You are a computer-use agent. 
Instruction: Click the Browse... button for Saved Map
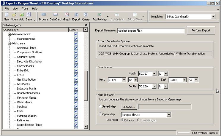click(129, 107)
